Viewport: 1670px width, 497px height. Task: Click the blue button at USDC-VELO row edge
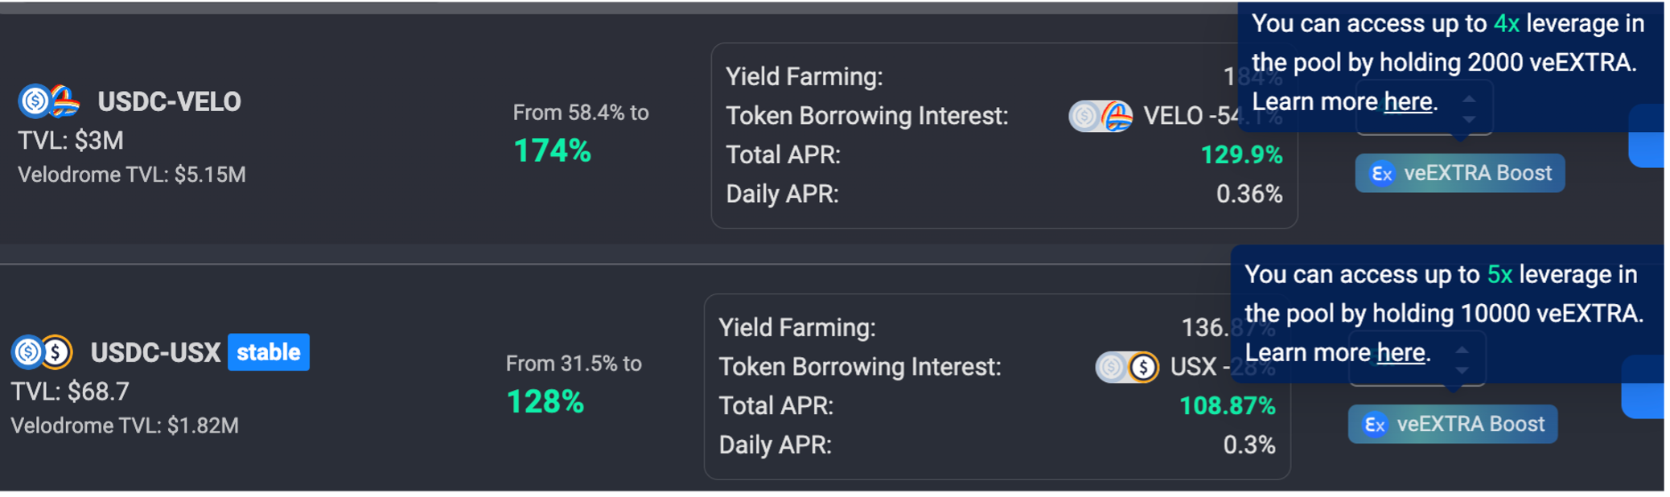pyautogui.click(x=1647, y=135)
